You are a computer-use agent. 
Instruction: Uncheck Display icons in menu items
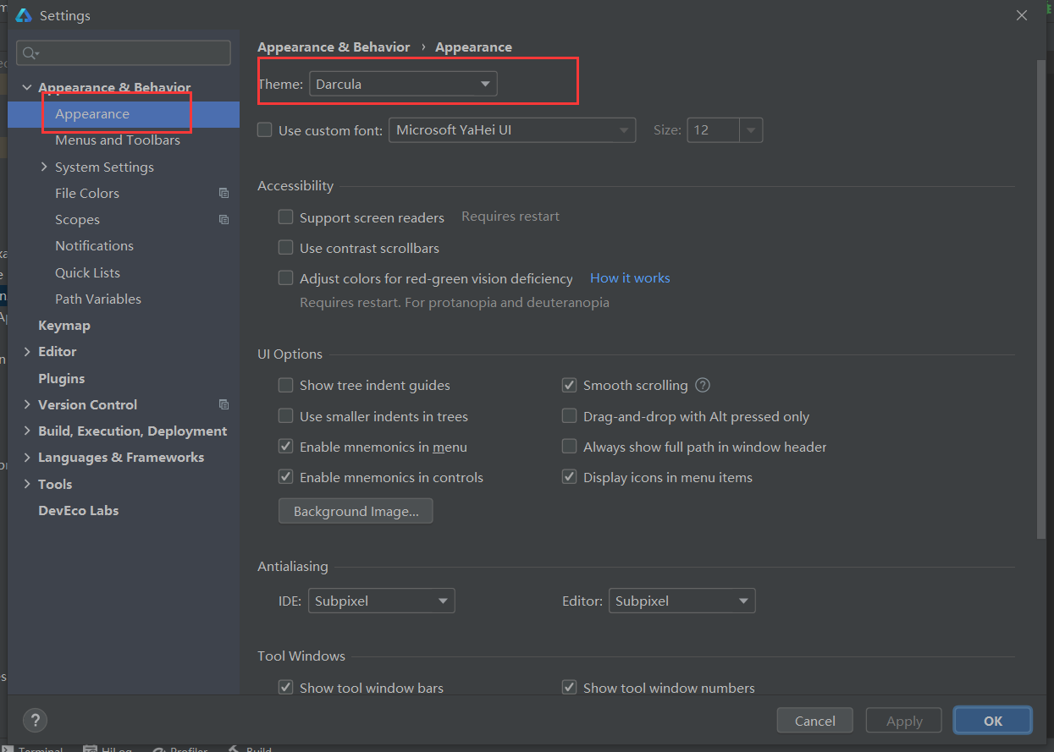pyautogui.click(x=569, y=477)
